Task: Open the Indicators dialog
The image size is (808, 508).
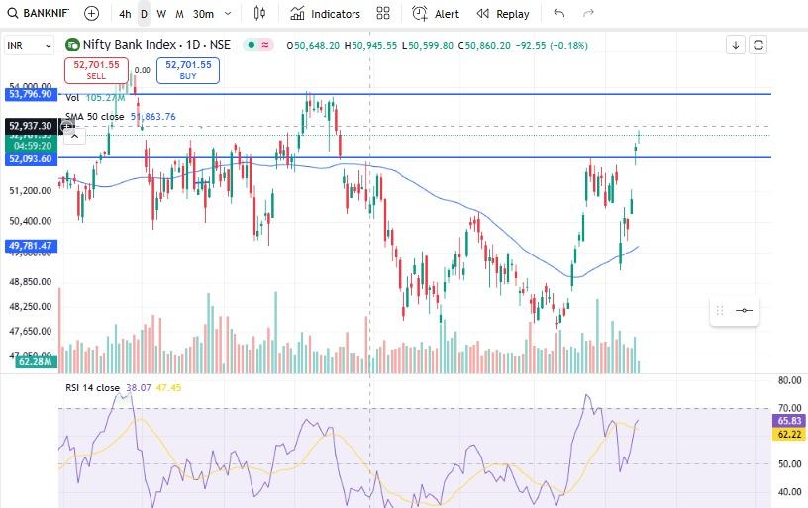Action: pos(325,14)
